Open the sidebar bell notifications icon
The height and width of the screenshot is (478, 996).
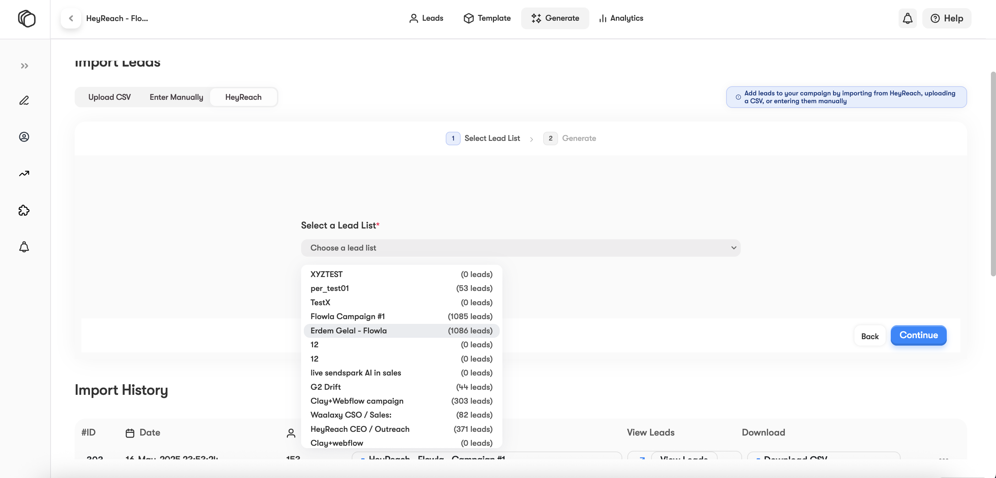click(24, 247)
